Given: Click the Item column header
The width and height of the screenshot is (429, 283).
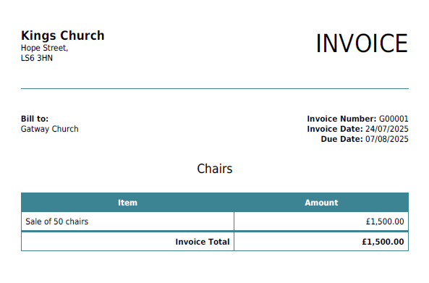Looking at the screenshot, I should pos(127,203).
